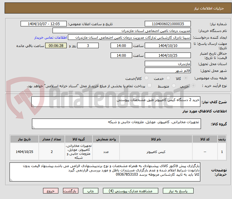
Task: Click the table date cell 1404/10/25
Action: point(24,152)
